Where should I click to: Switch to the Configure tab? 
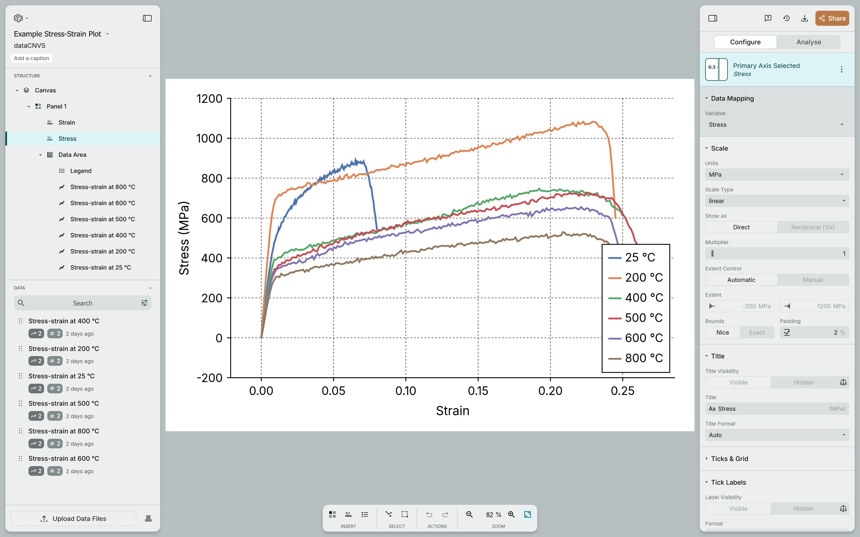[x=745, y=42]
